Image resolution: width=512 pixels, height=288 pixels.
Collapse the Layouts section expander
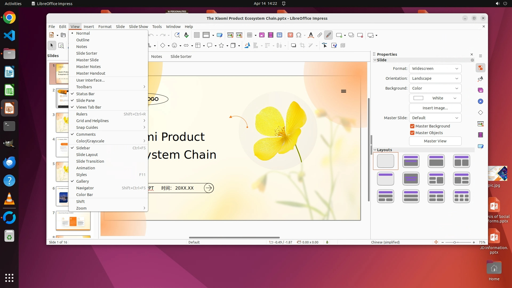tap(375, 150)
